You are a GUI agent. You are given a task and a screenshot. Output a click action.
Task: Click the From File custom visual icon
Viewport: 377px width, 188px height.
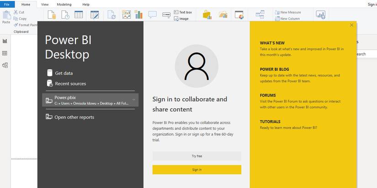click(x=223, y=15)
